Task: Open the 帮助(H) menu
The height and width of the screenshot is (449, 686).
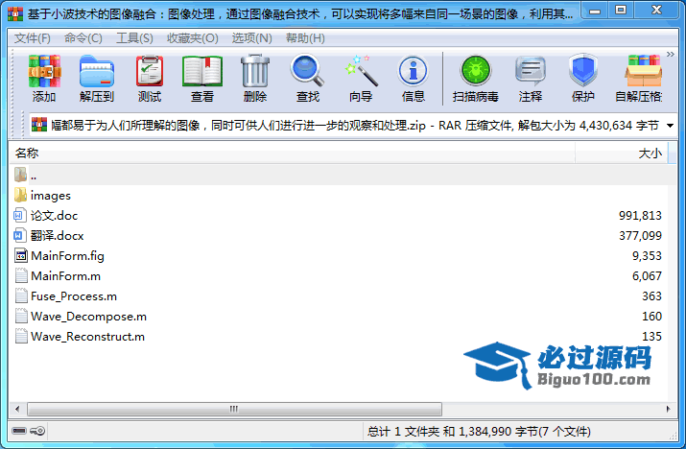Action: tap(305, 38)
